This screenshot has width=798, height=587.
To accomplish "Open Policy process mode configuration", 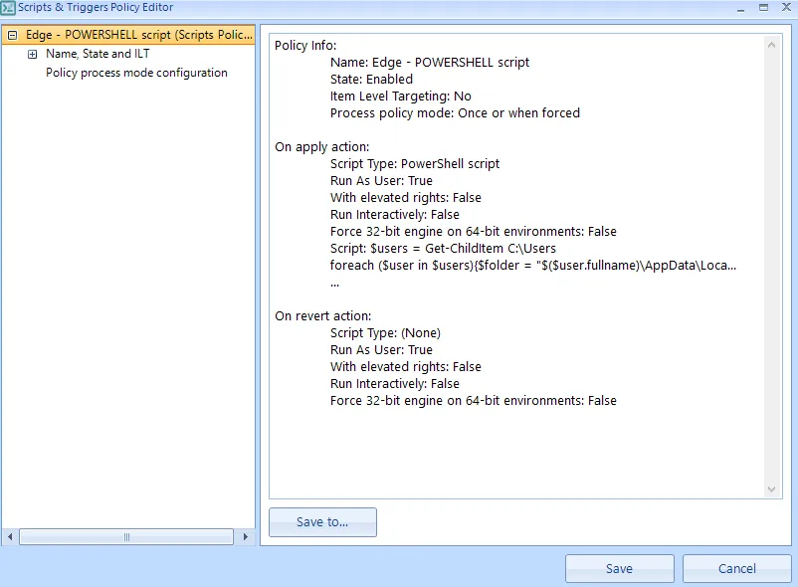I will (136, 73).
